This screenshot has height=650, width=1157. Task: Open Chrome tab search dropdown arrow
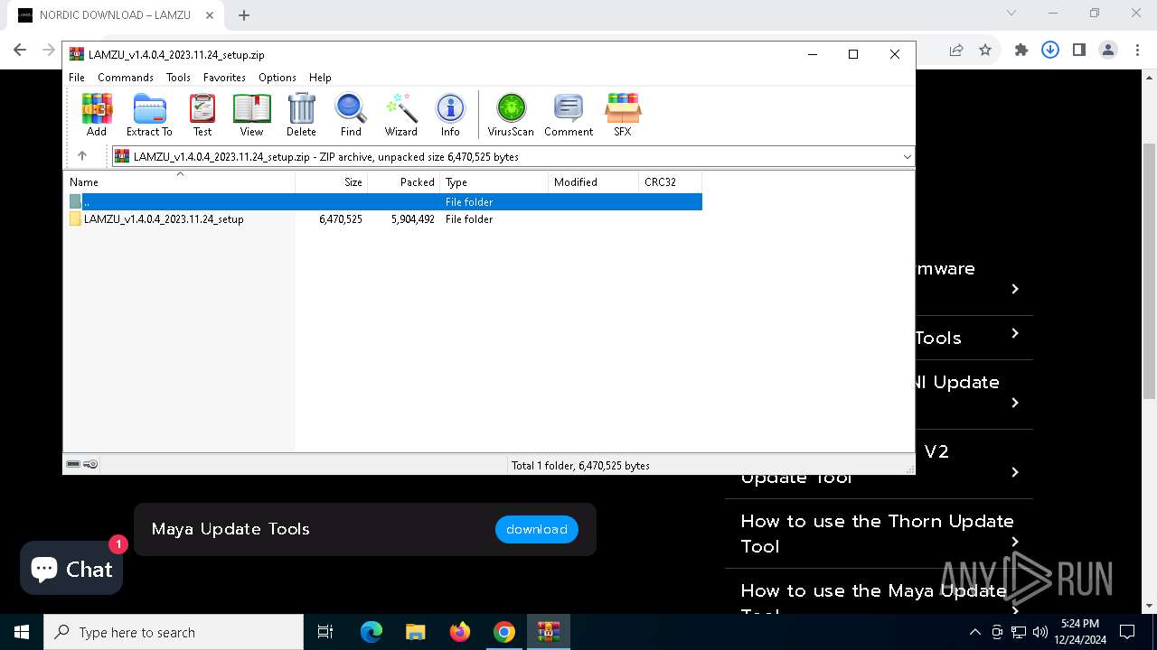[x=1011, y=14]
